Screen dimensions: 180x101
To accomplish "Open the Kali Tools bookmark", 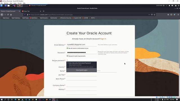I will 24,18.
